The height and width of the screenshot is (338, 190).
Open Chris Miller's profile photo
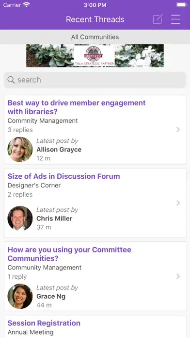pos(20,219)
